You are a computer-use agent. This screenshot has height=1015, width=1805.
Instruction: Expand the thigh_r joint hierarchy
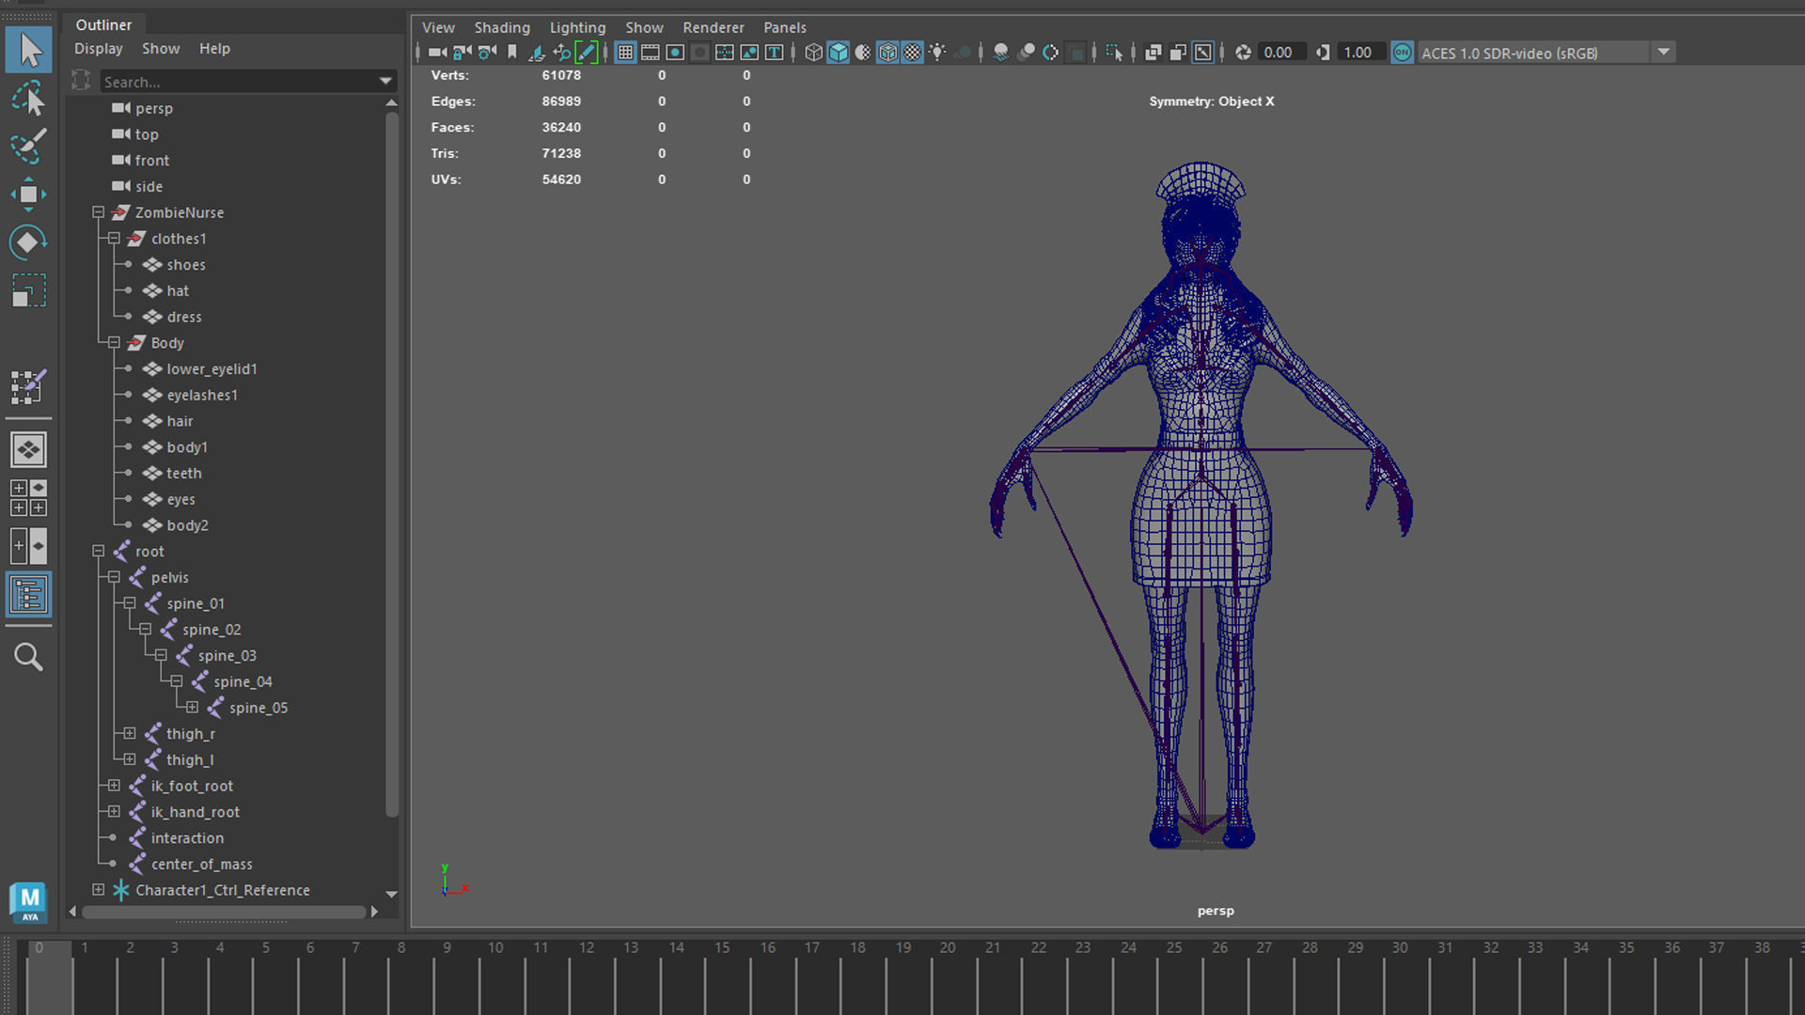tap(129, 733)
